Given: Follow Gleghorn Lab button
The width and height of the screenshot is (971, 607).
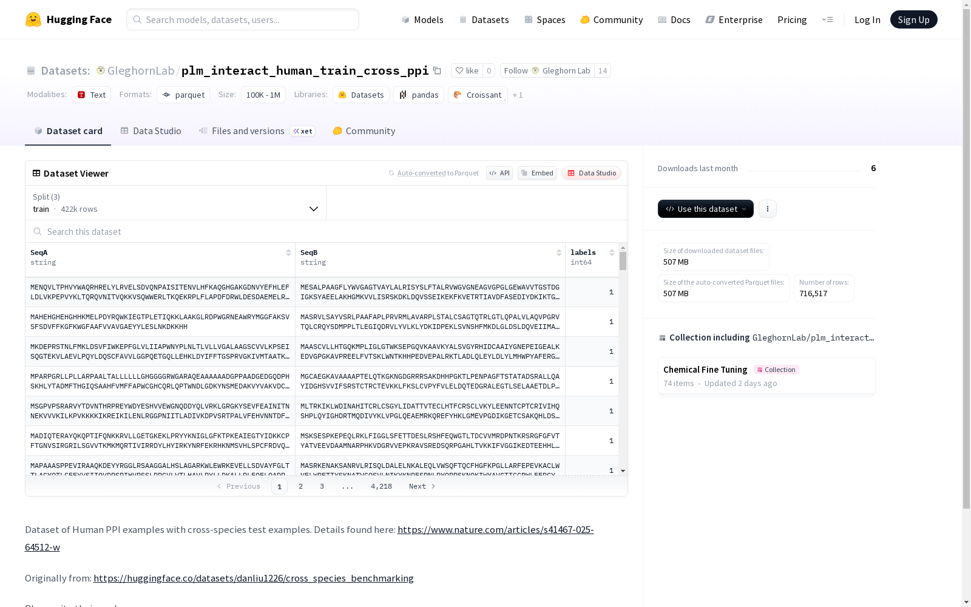Looking at the screenshot, I should (547, 70).
